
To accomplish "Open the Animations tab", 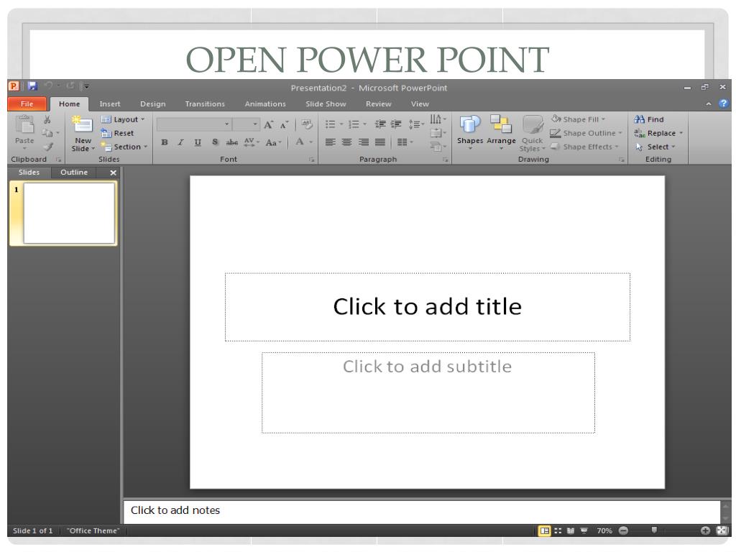I will [x=265, y=103].
